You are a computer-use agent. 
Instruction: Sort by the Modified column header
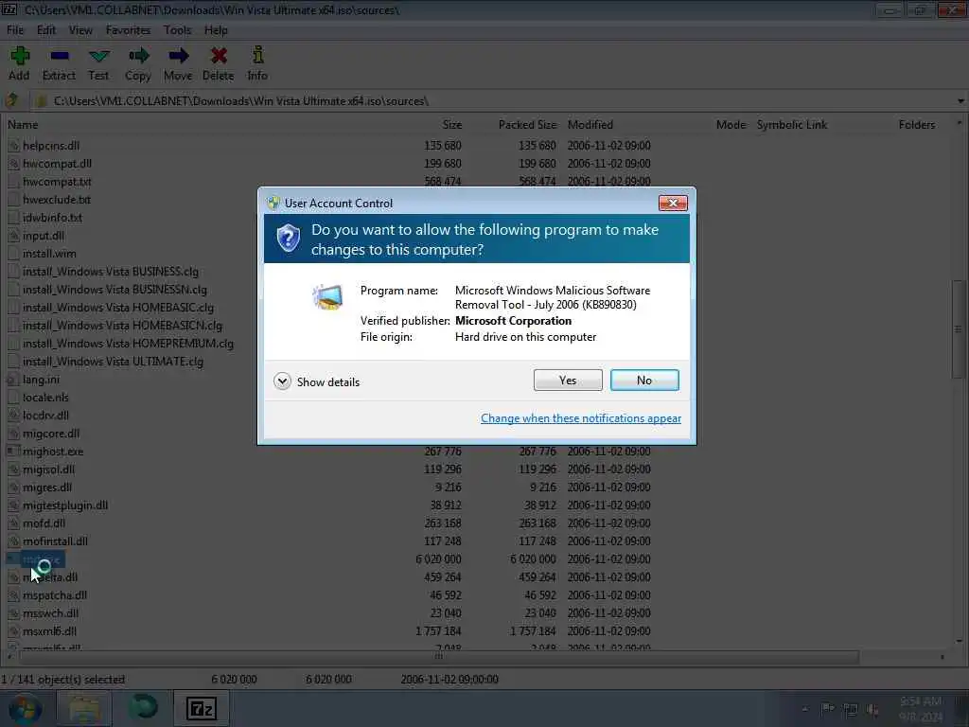590,125
